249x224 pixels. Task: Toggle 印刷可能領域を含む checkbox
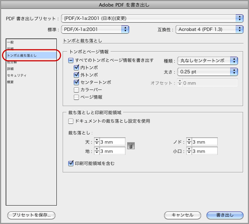(x=71, y=164)
